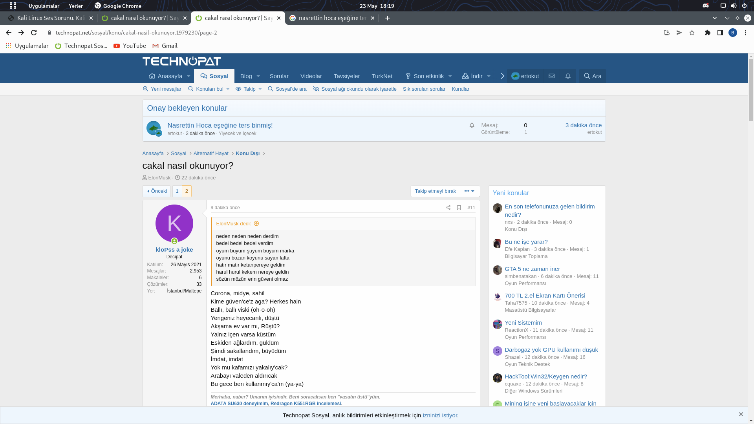
Task: Toggle watch bell on the Nasrettin Hoca thread
Action: tap(472, 125)
